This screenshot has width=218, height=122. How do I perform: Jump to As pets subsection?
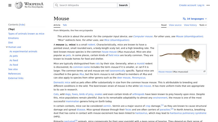pos(13,56)
